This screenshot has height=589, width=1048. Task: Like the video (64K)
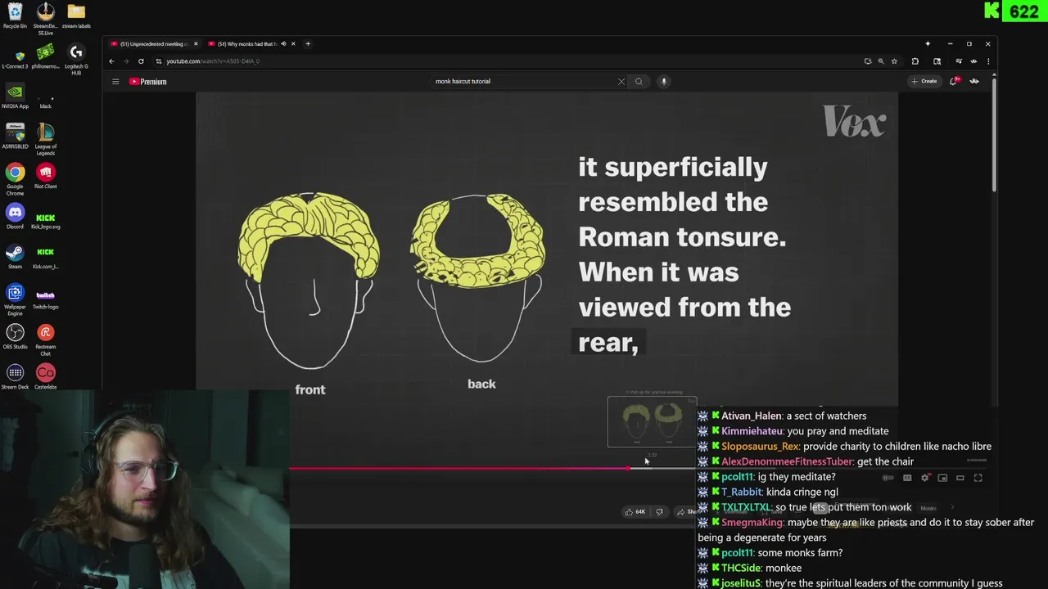[635, 512]
